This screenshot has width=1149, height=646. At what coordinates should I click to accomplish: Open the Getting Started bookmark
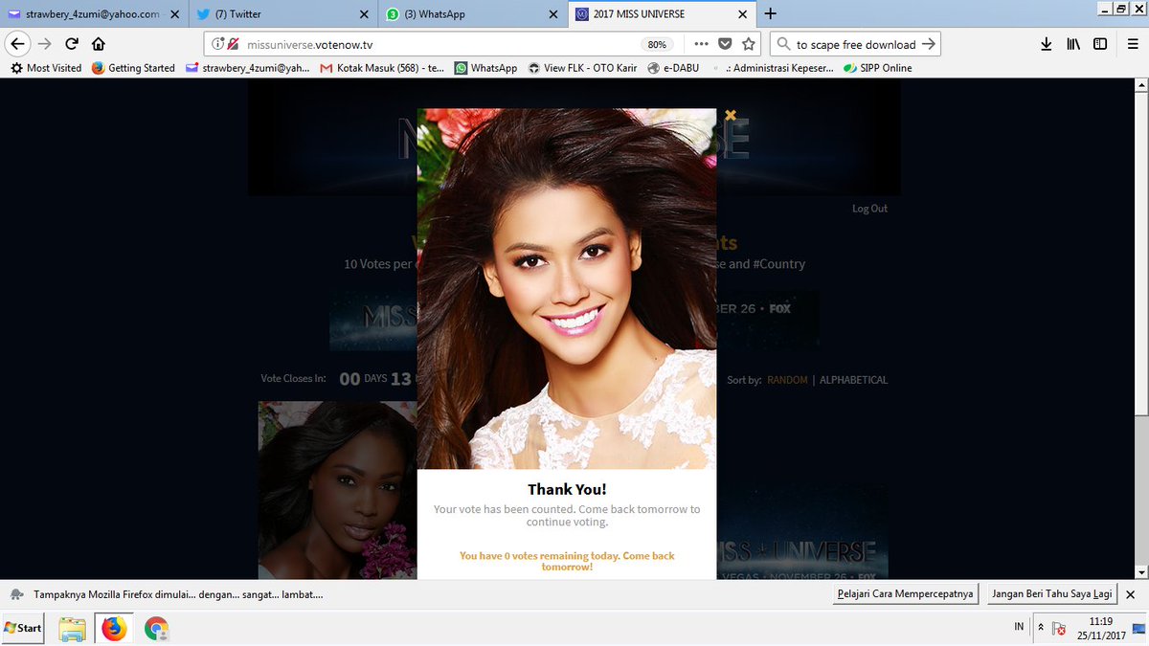click(133, 68)
